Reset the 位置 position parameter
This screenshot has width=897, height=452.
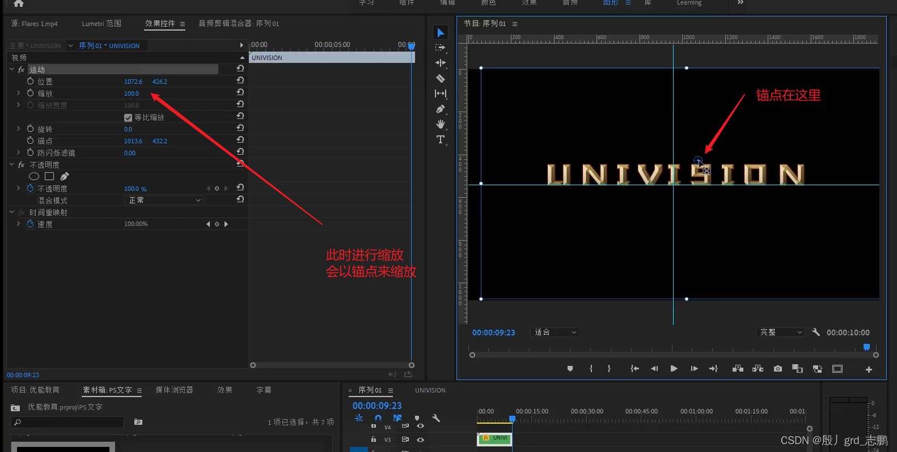pyautogui.click(x=240, y=80)
